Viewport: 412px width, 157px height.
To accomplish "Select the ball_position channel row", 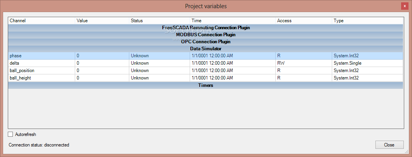I will 206,71.
